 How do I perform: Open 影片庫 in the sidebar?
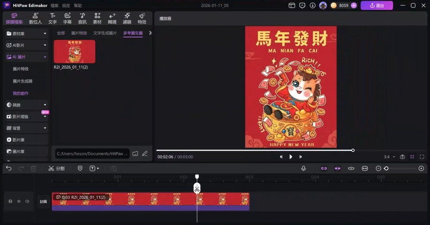coord(26,140)
